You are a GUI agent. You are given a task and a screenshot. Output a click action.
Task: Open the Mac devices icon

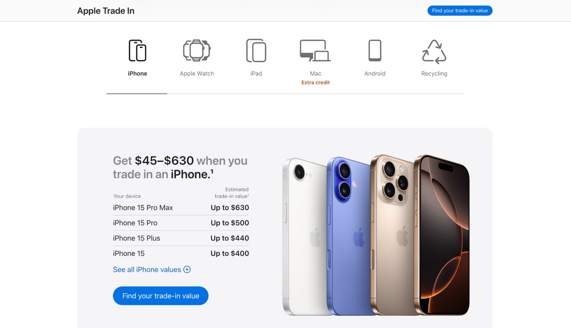[x=315, y=51]
